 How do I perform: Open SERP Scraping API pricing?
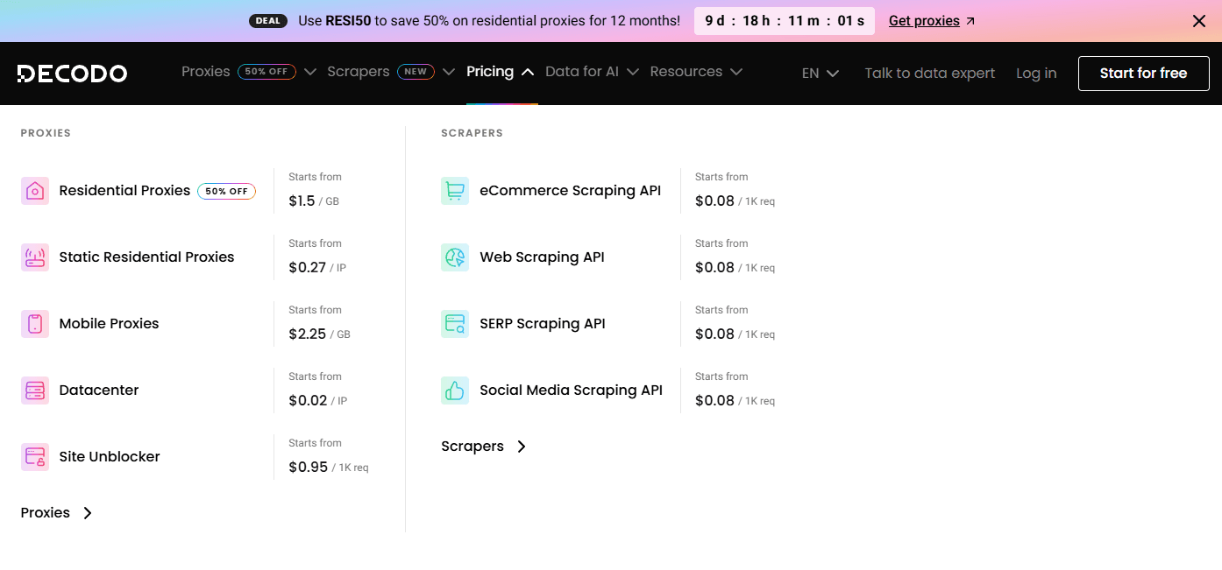[x=543, y=324]
